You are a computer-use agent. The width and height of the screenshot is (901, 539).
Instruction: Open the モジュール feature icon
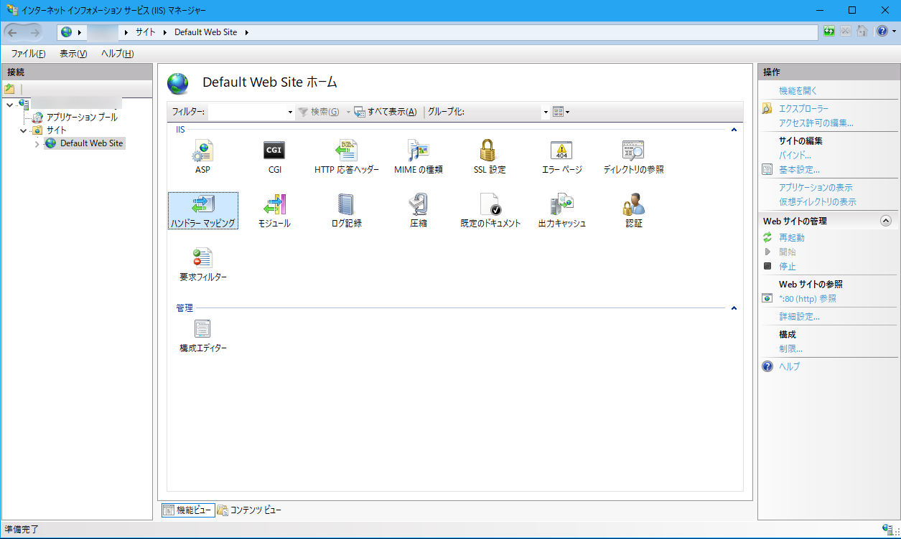point(274,209)
